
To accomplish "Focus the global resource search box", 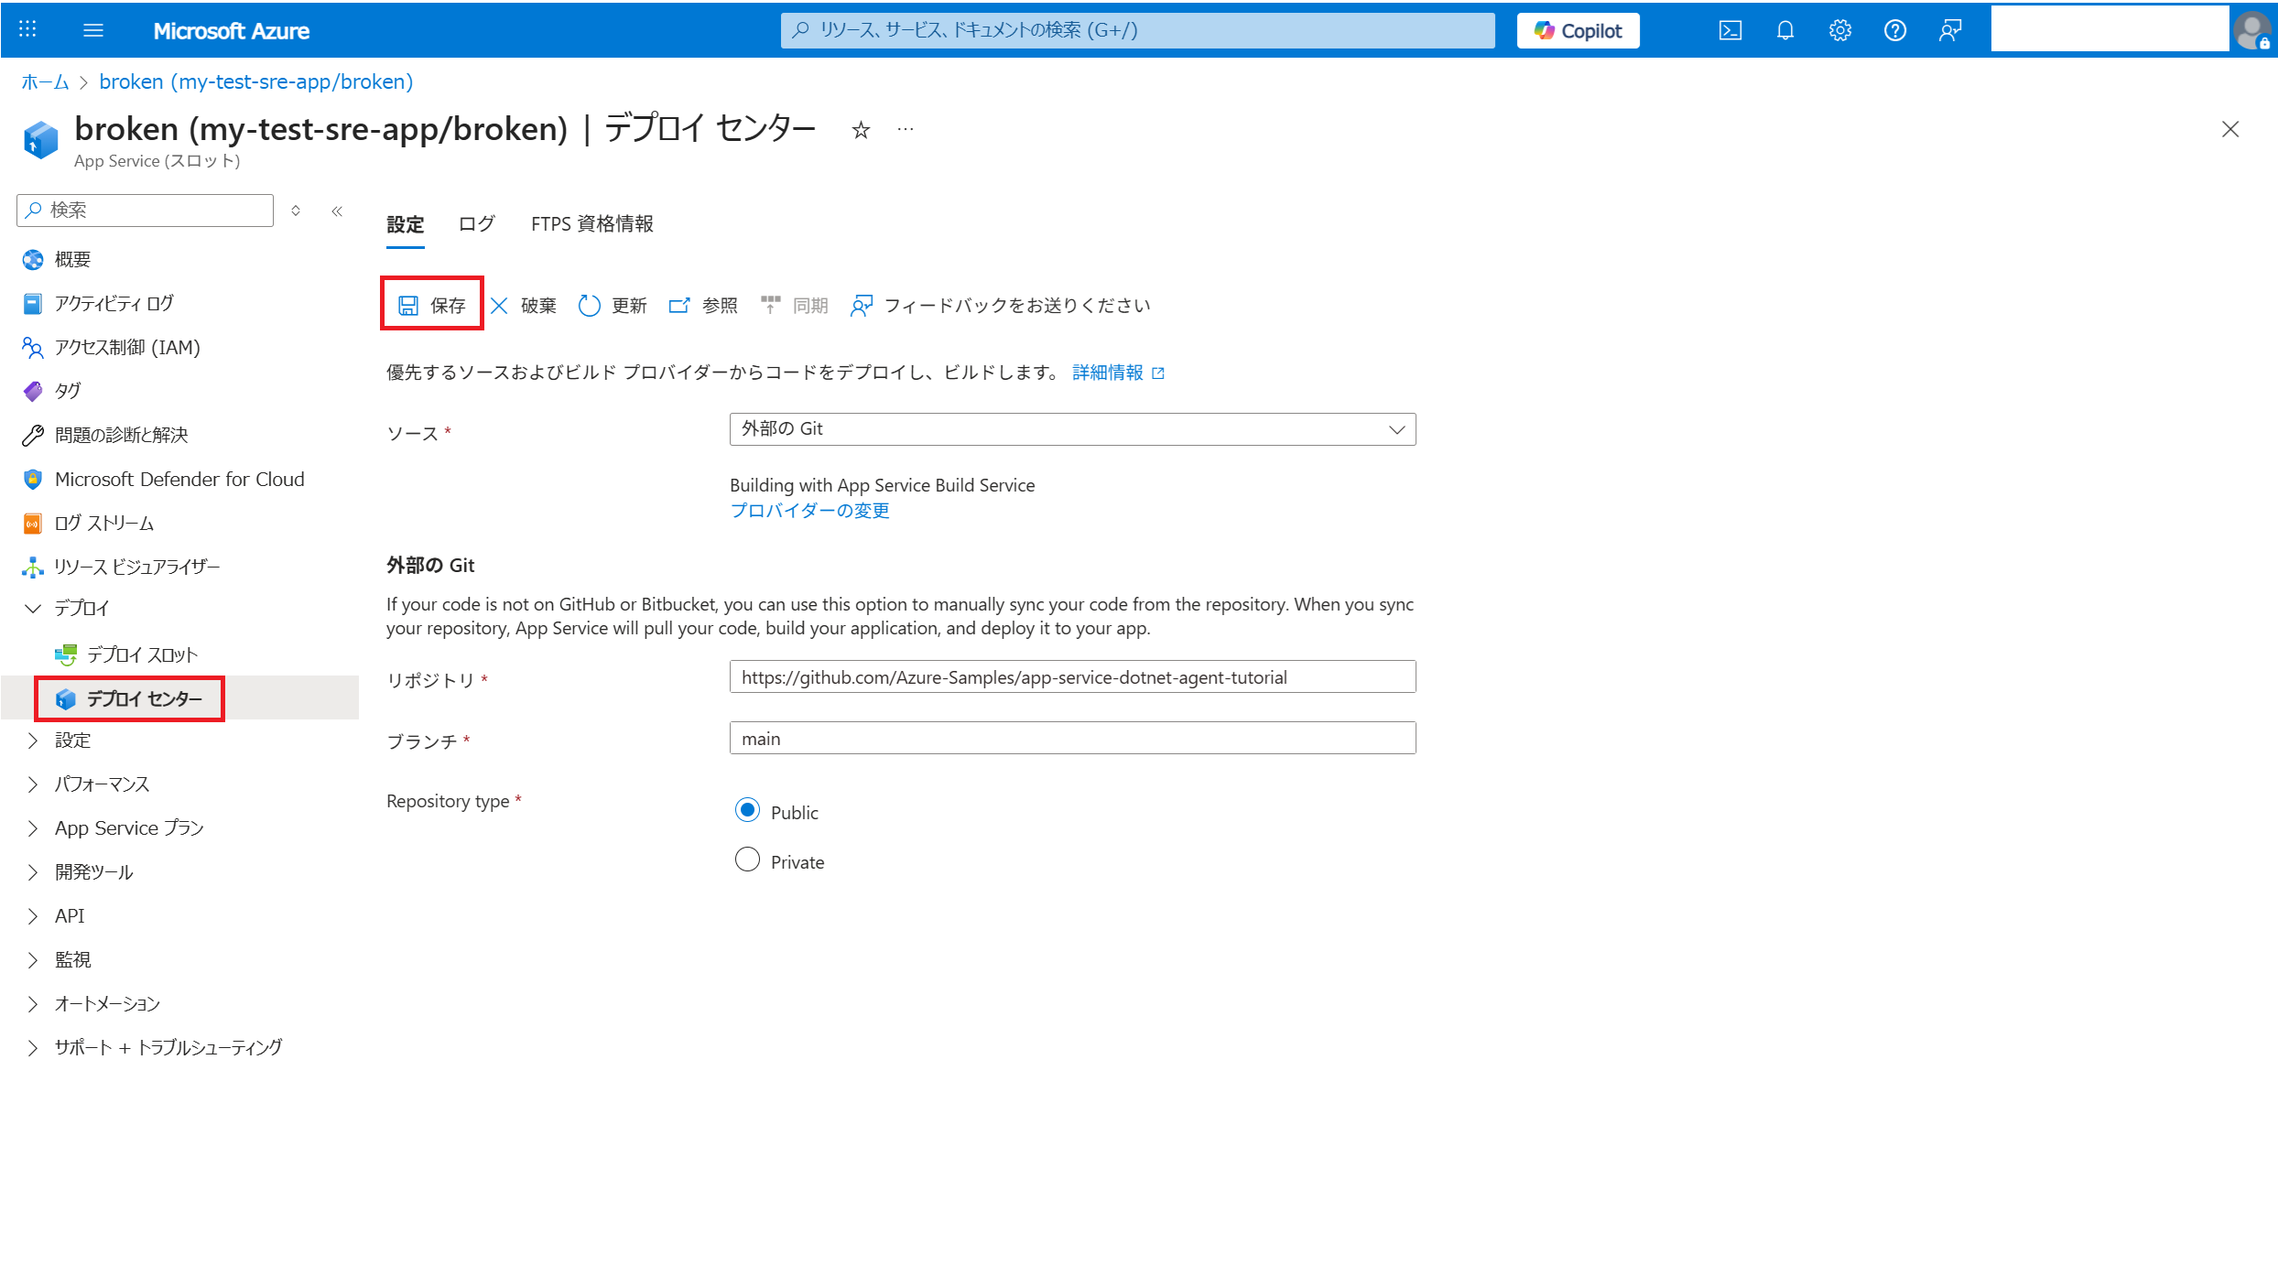I will coord(1138,30).
